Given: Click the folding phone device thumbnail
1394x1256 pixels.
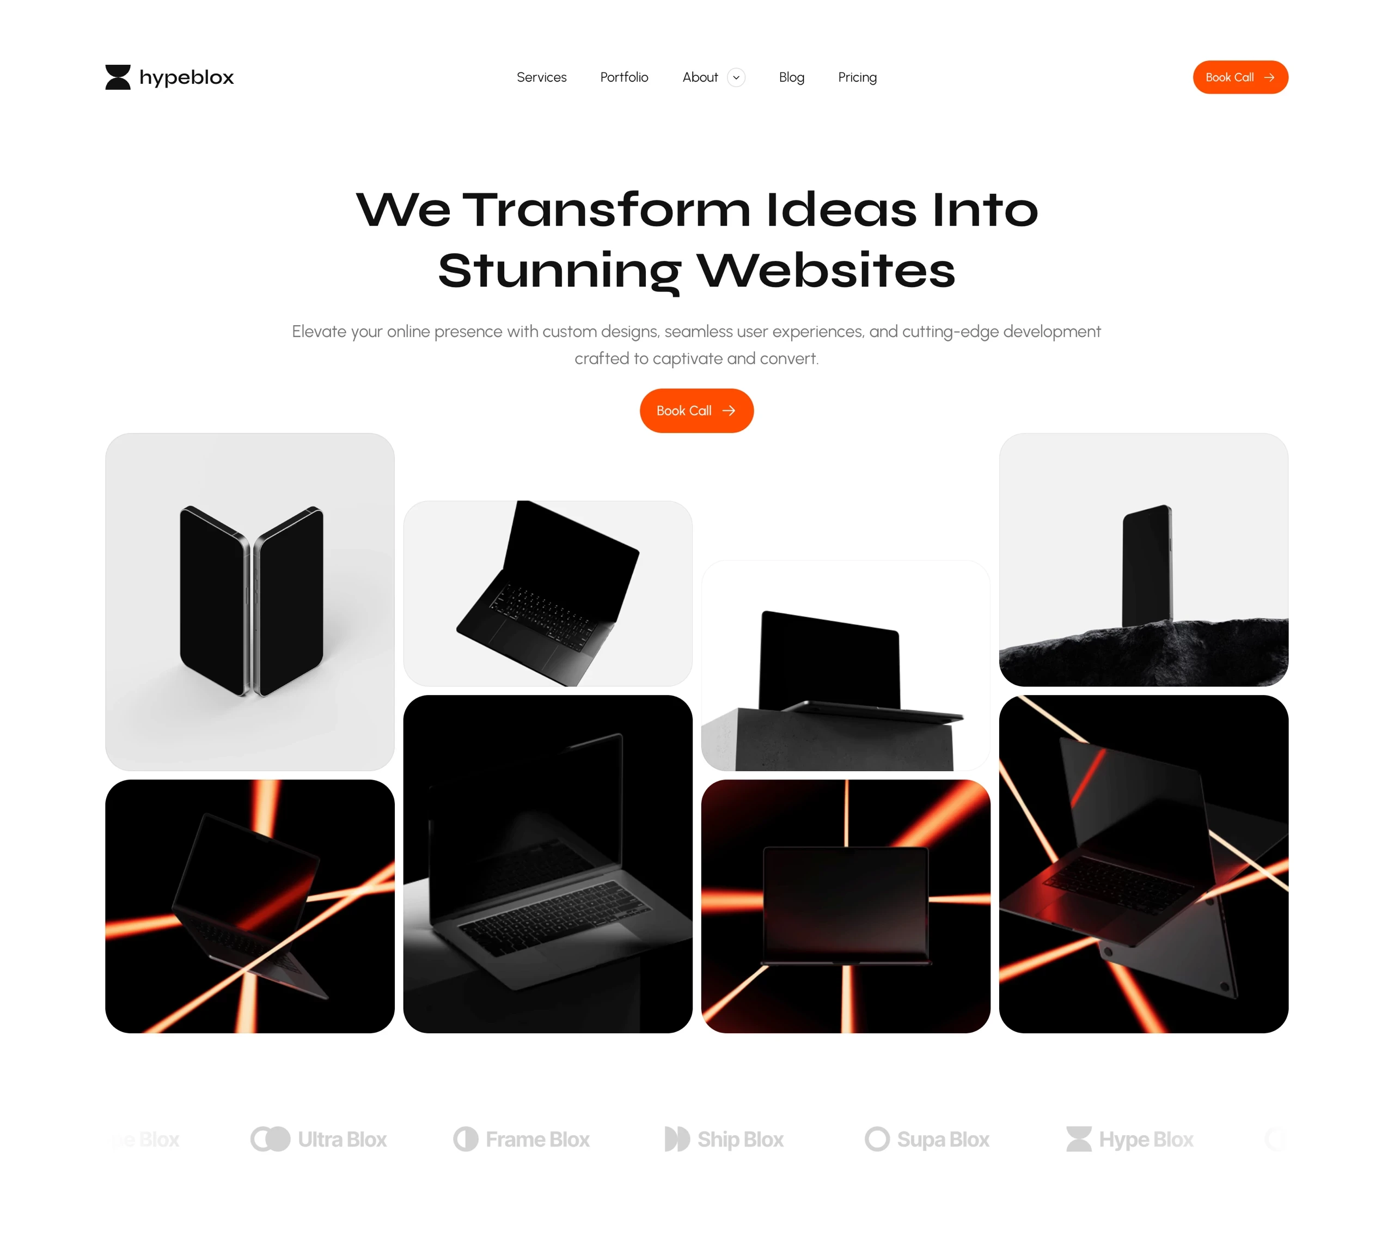Looking at the screenshot, I should pos(248,597).
